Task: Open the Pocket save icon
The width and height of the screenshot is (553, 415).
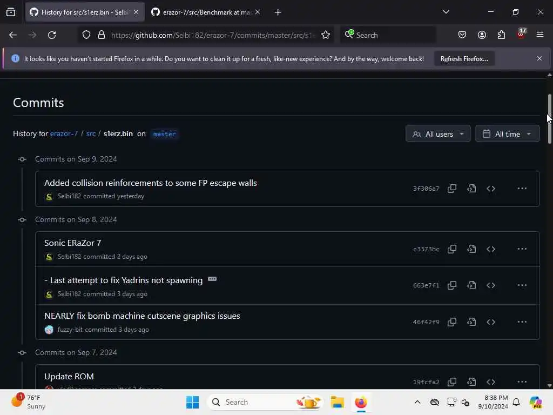Action: 462,35
